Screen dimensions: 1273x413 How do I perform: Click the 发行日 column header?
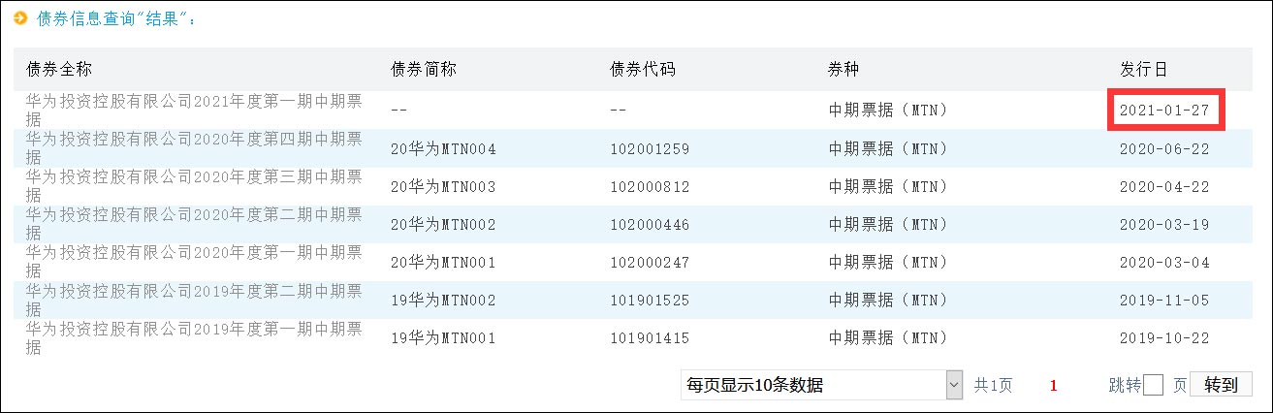click(x=1144, y=70)
